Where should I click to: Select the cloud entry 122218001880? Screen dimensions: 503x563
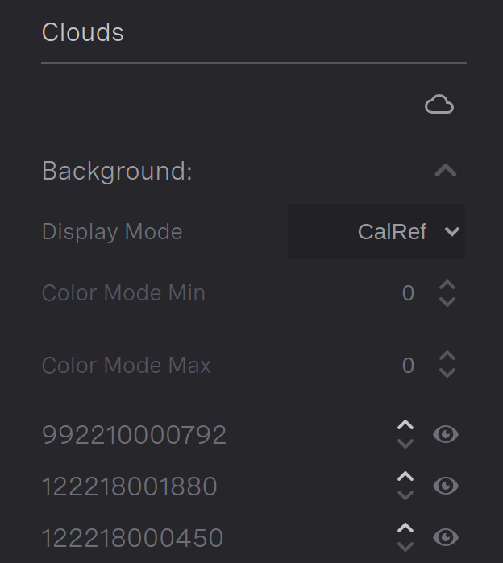130,486
